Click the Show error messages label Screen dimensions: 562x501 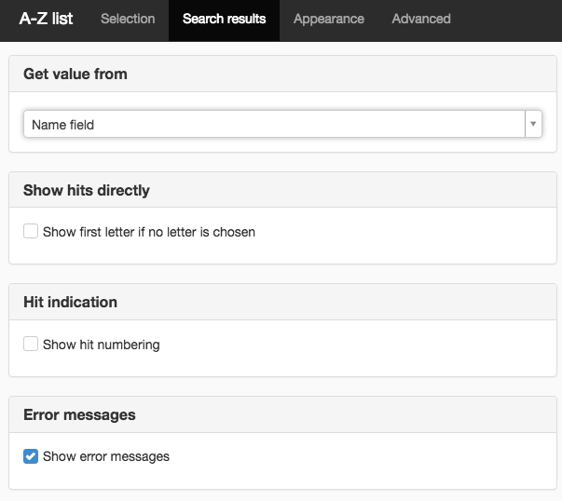tap(106, 456)
